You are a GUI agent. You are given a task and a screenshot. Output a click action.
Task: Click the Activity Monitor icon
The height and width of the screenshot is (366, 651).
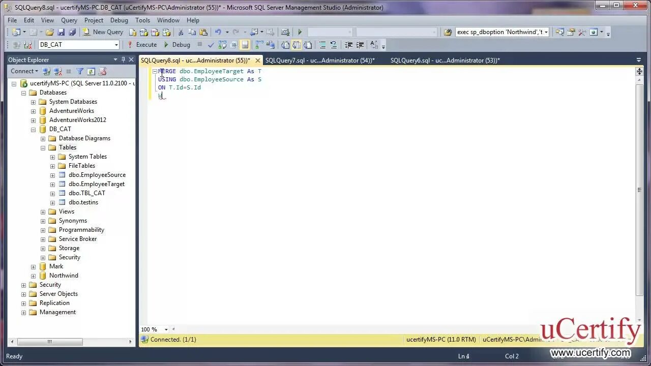tap(285, 32)
